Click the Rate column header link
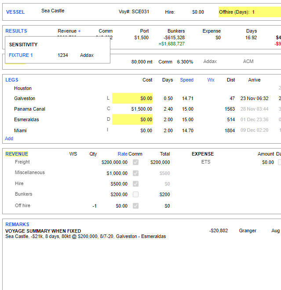 (x=122, y=154)
